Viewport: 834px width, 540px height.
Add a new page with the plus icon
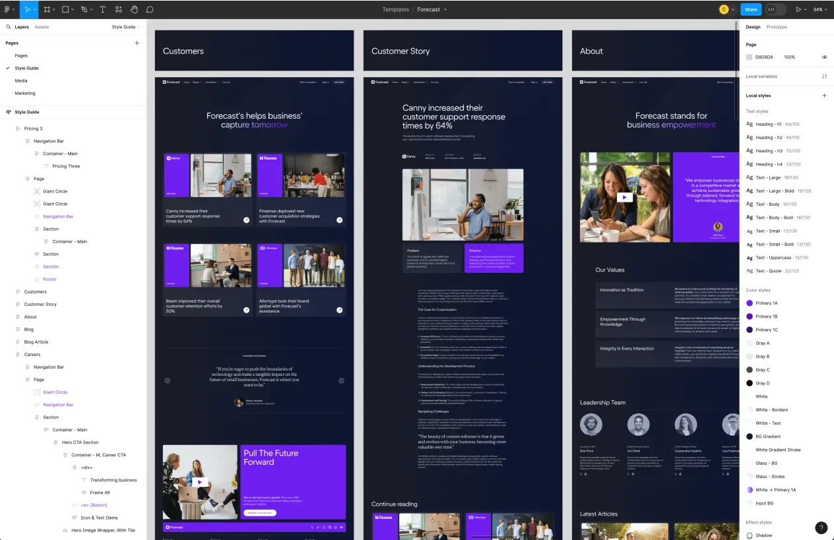(x=137, y=43)
